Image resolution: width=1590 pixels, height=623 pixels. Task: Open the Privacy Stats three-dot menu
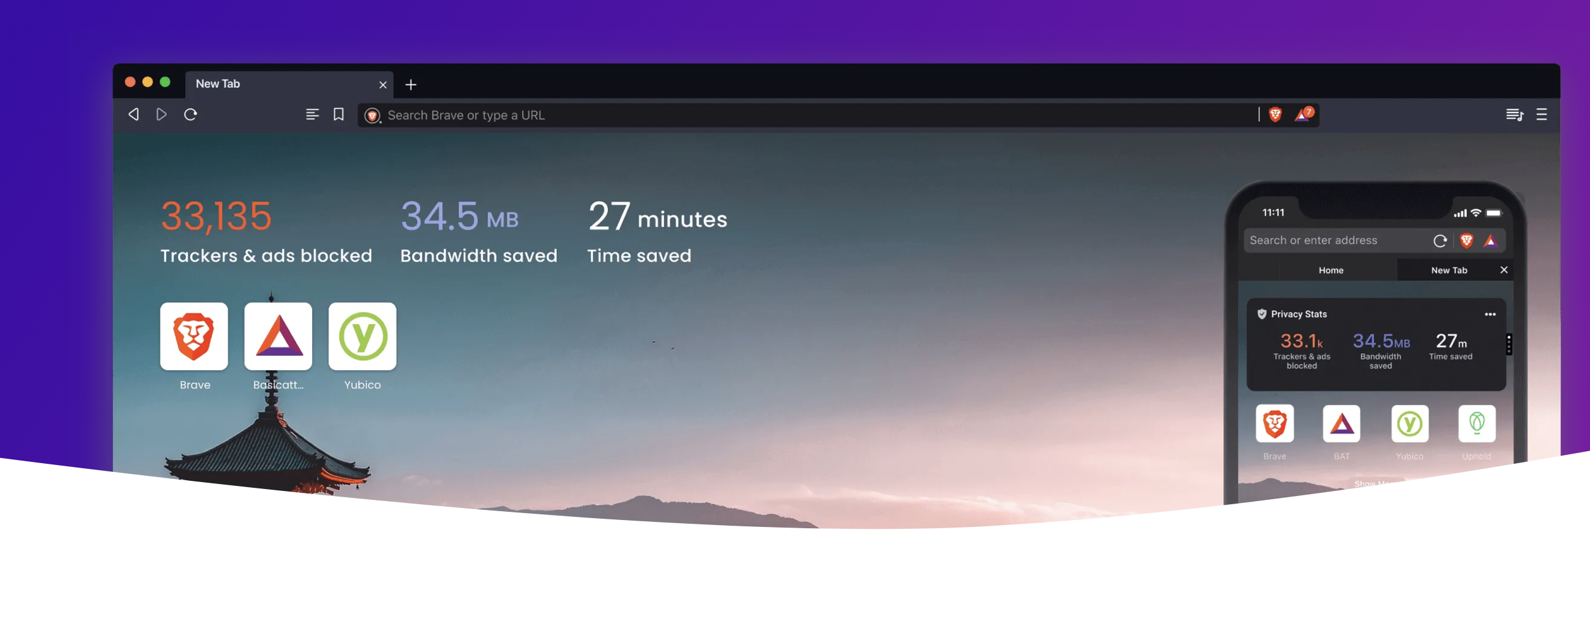[1490, 314]
